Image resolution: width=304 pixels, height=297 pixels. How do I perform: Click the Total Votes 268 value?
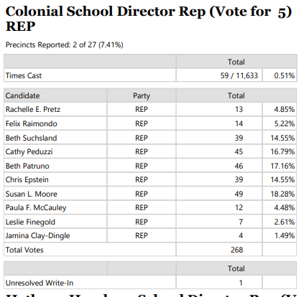pyautogui.click(x=236, y=250)
